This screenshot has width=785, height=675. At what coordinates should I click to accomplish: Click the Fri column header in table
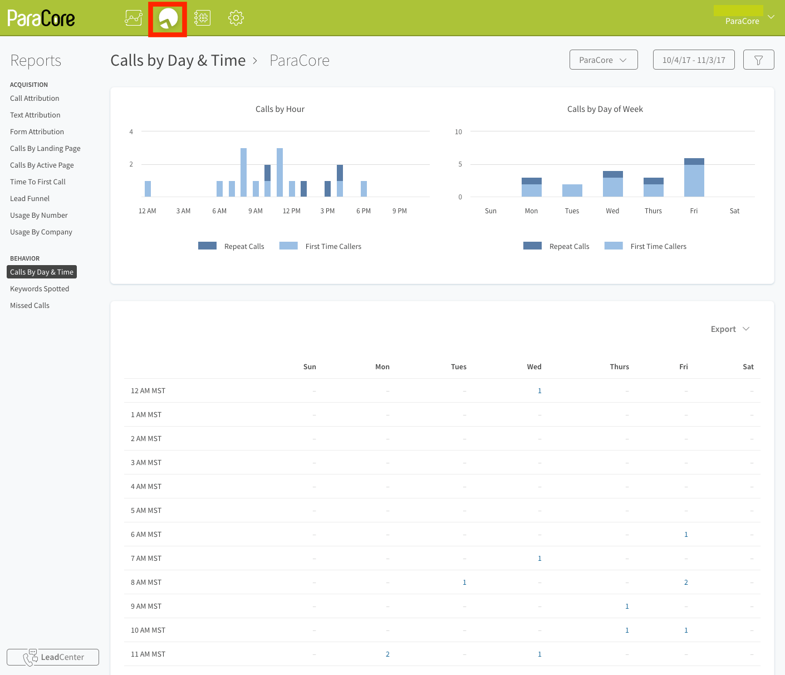coord(684,366)
